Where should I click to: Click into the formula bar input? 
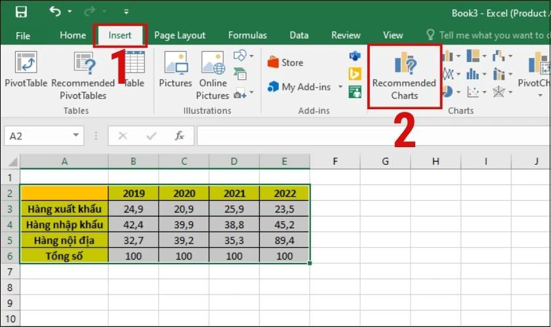373,136
